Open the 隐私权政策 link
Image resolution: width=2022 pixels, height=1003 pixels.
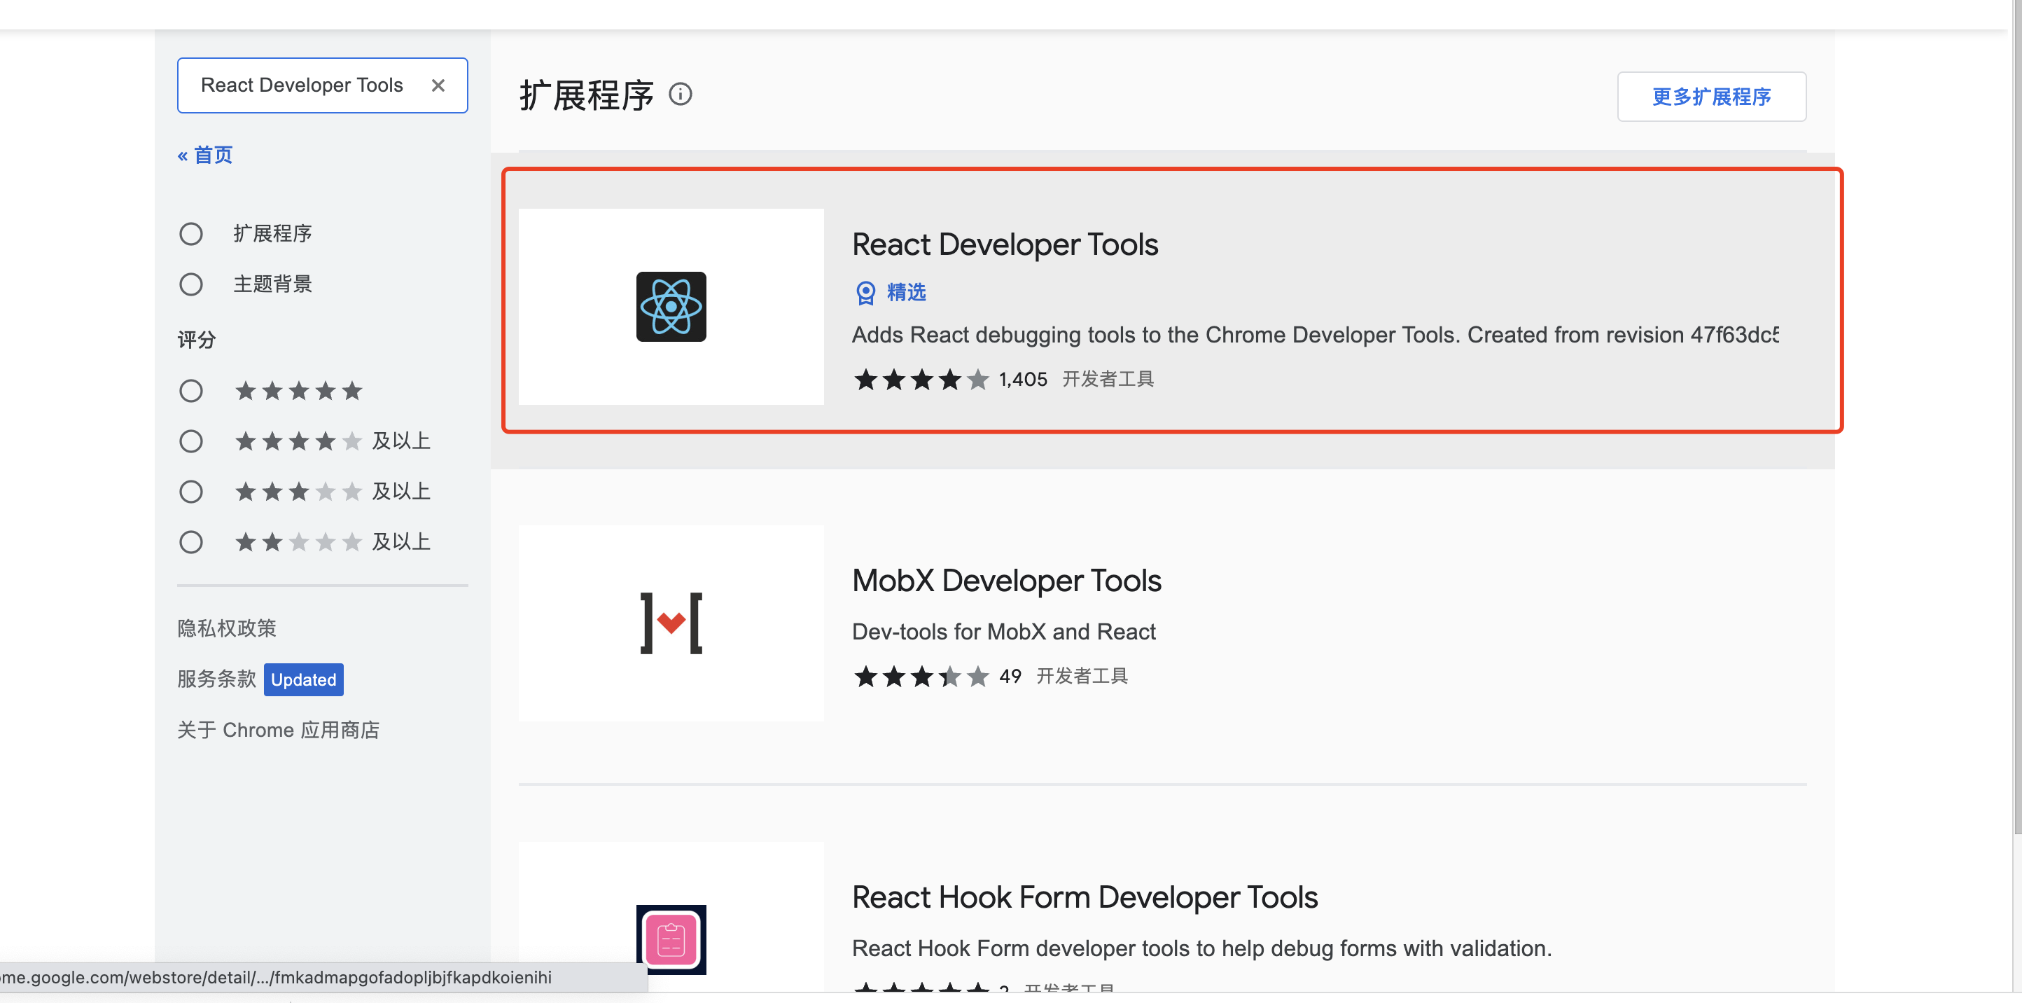point(227,628)
